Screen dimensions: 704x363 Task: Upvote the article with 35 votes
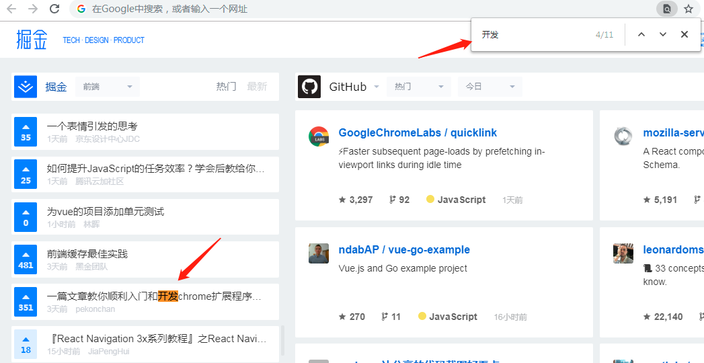click(x=26, y=132)
